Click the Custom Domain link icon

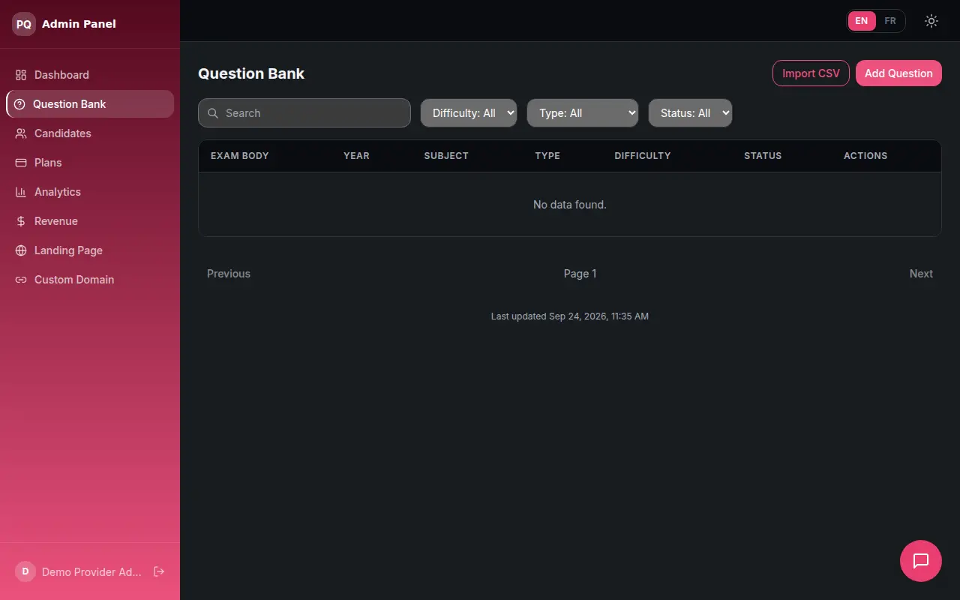(21, 280)
